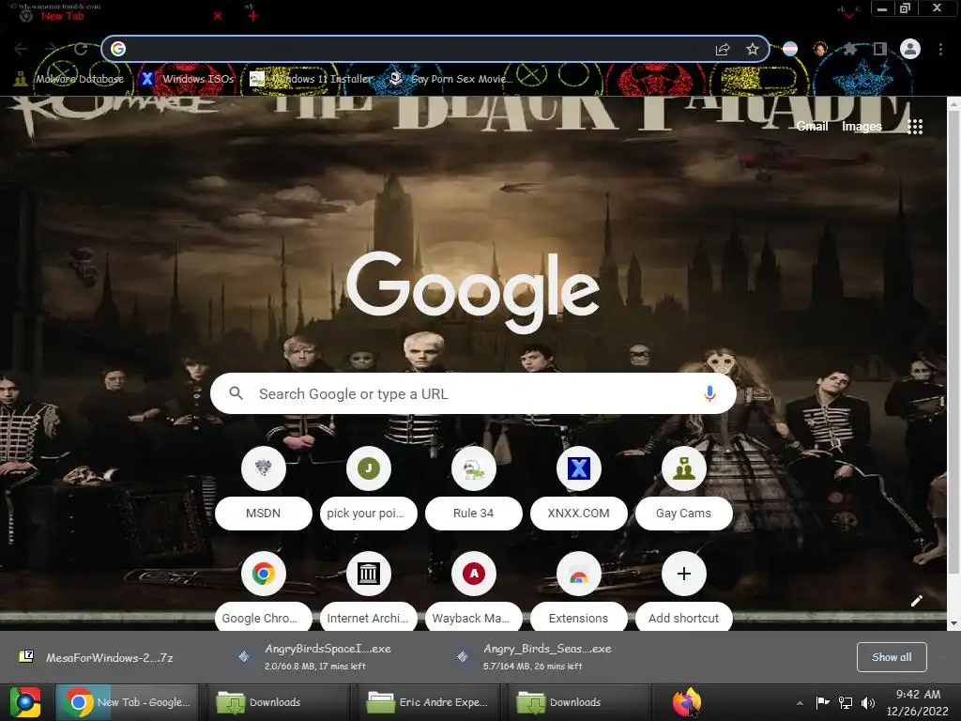Open Action Center flag icon
Screen dimensions: 961x721
click(822, 702)
